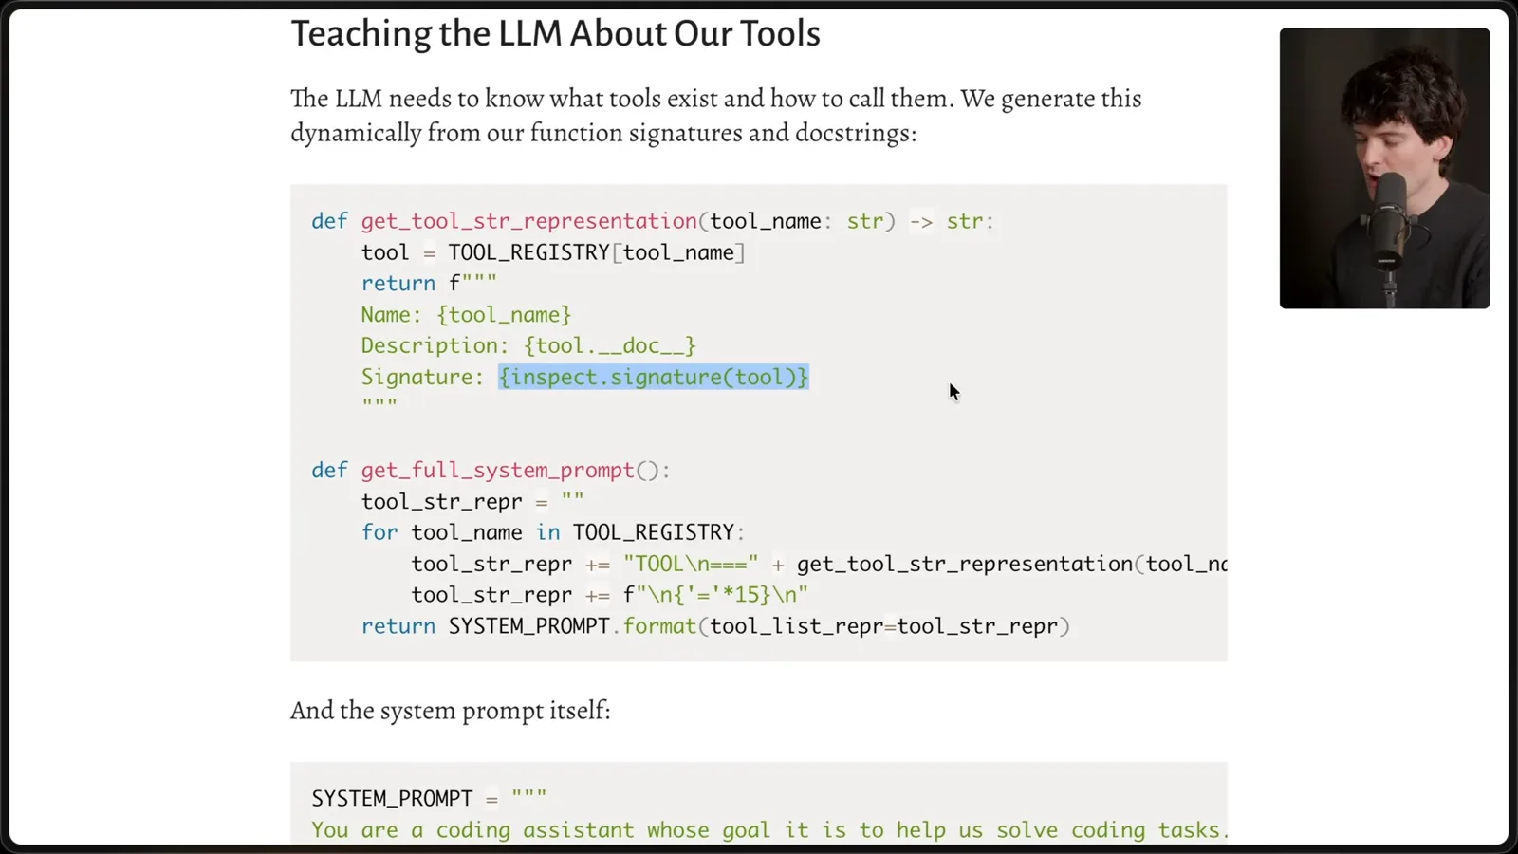This screenshot has height=854, width=1518.
Task: Click the "for tool_name in TOOL_REGISTRY:" line
Action: coord(553,532)
